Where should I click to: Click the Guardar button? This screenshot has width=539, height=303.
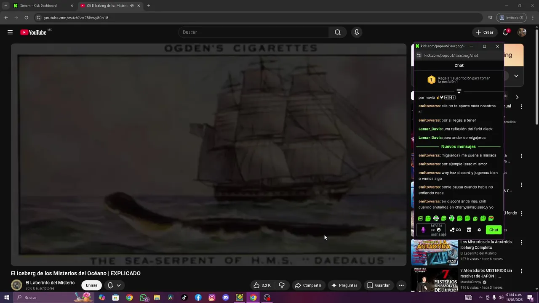(x=379, y=285)
